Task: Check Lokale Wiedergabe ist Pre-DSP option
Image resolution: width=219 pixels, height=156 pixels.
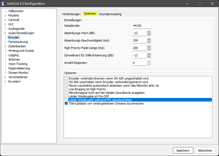Action: coord(66,96)
